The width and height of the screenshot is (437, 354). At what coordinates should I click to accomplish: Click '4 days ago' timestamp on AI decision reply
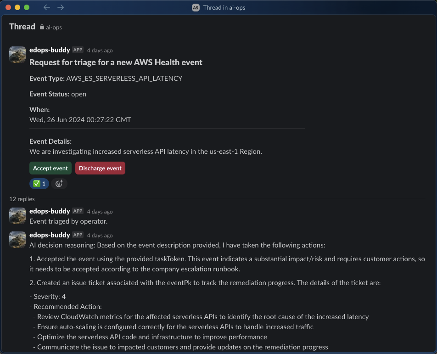[x=100, y=236]
